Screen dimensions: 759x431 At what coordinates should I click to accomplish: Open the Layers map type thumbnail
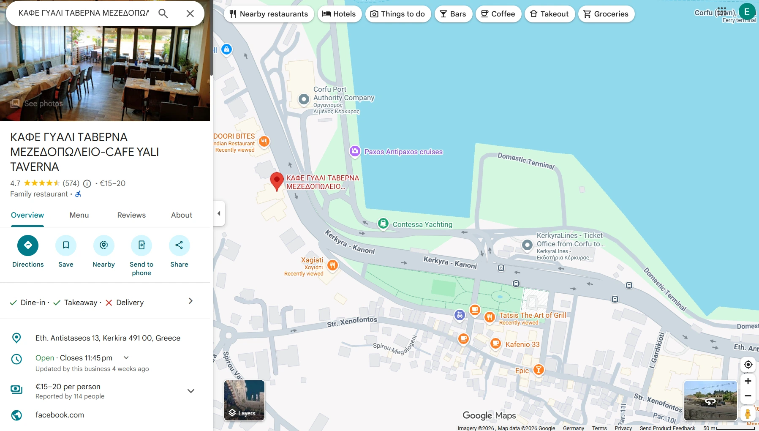244,400
